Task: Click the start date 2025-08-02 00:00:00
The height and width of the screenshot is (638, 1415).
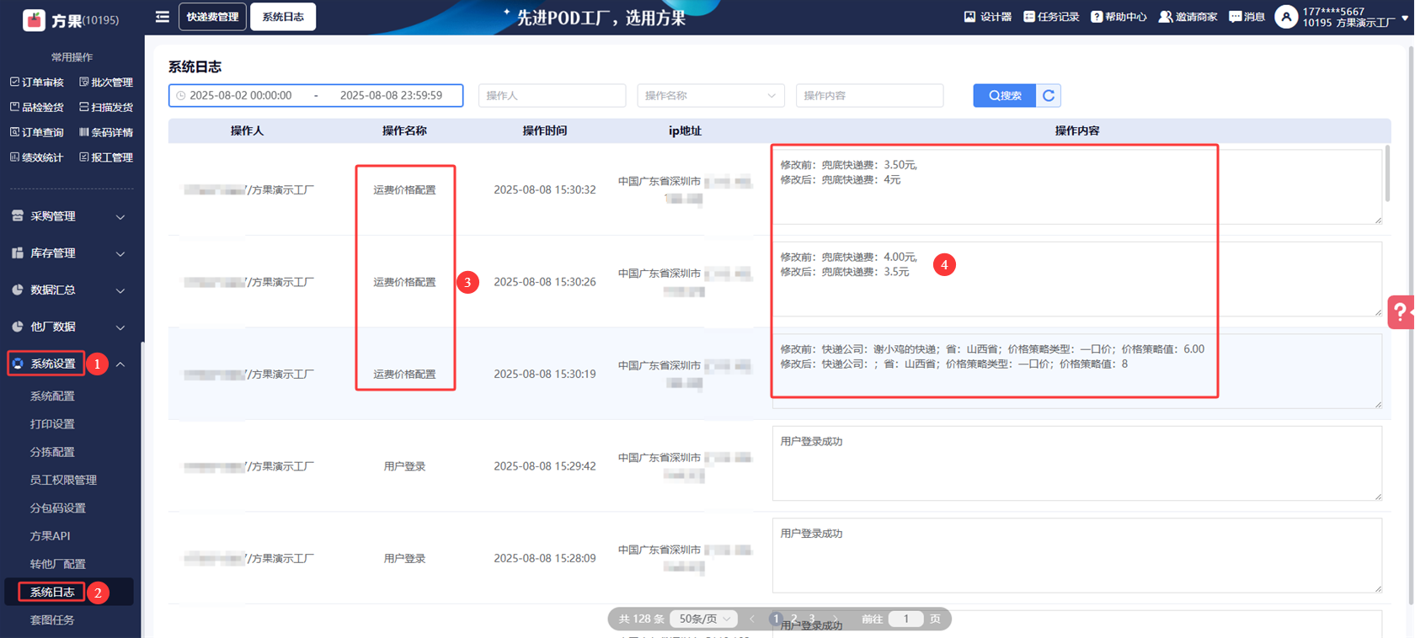Action: tap(241, 96)
